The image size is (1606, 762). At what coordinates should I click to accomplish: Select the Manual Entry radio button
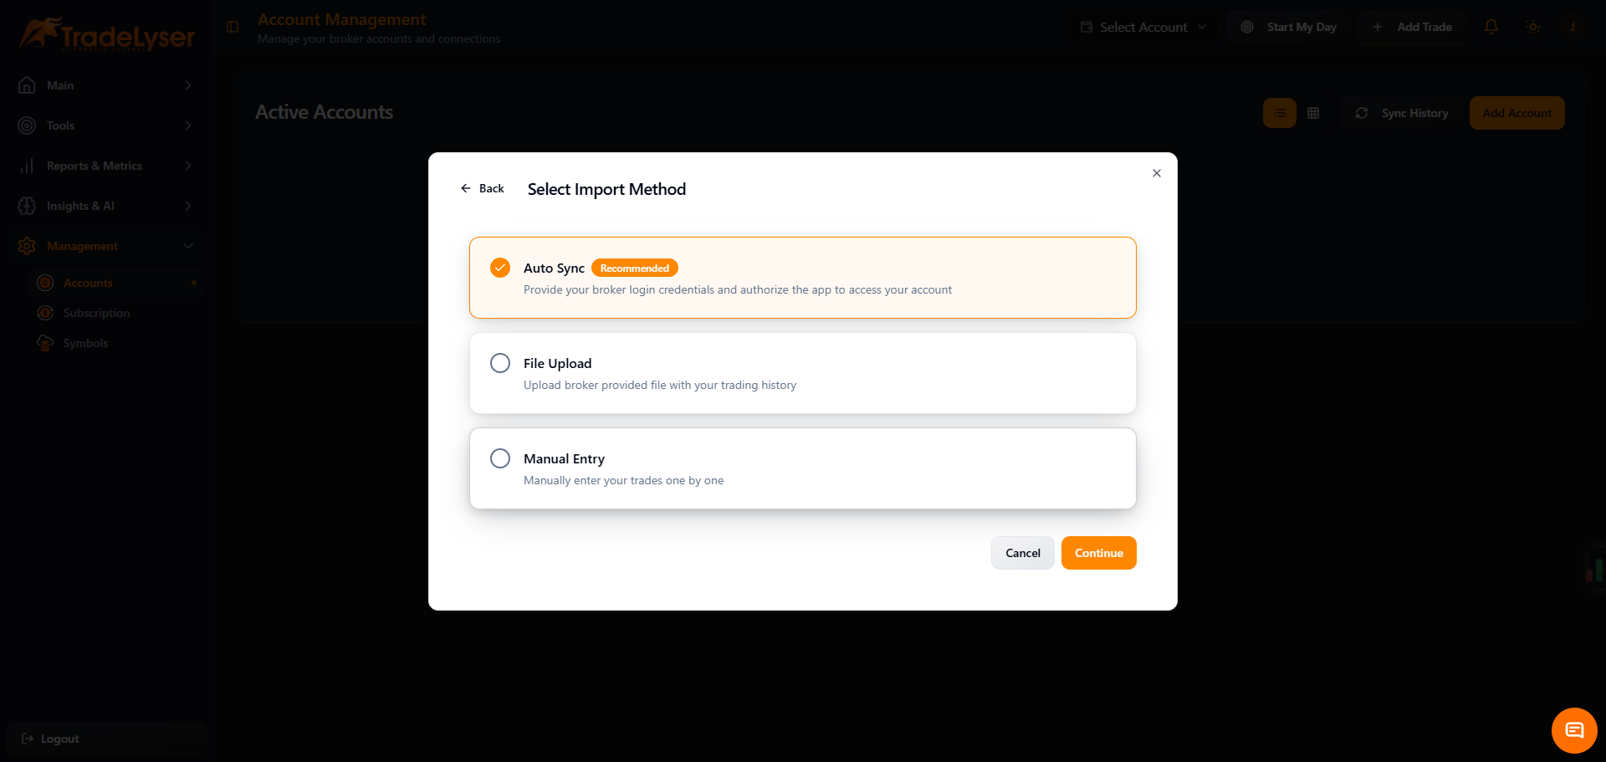click(499, 458)
